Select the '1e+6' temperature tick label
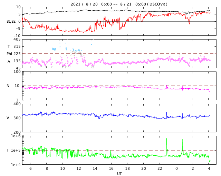The image size is (221, 176). click(16, 136)
